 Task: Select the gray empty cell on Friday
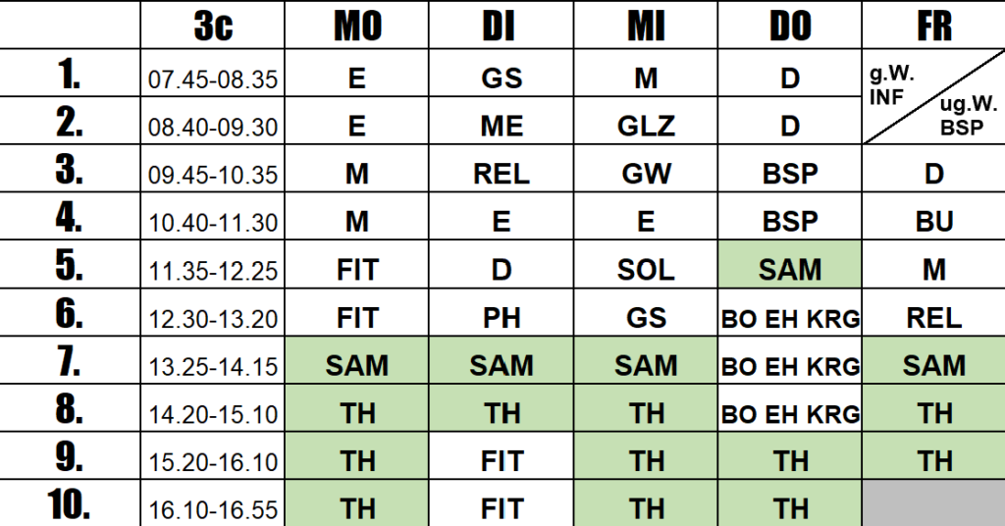pos(934,503)
